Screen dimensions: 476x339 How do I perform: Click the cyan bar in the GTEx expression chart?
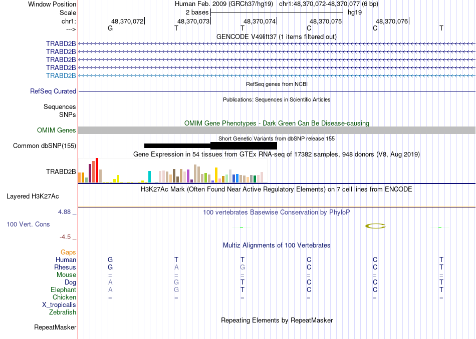(x=149, y=176)
